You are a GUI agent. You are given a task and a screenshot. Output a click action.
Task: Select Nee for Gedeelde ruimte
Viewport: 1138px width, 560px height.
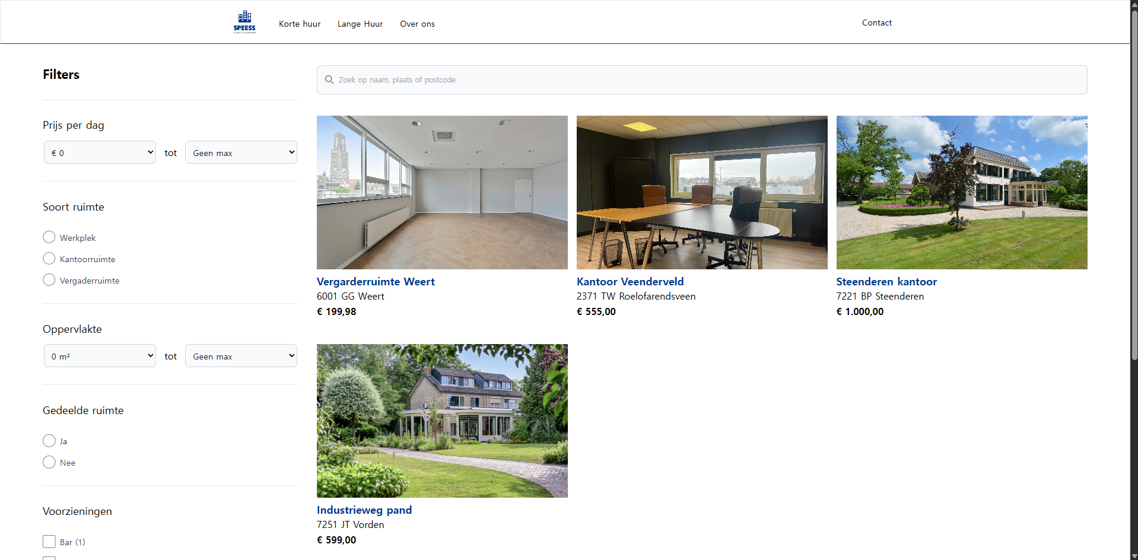[49, 462]
